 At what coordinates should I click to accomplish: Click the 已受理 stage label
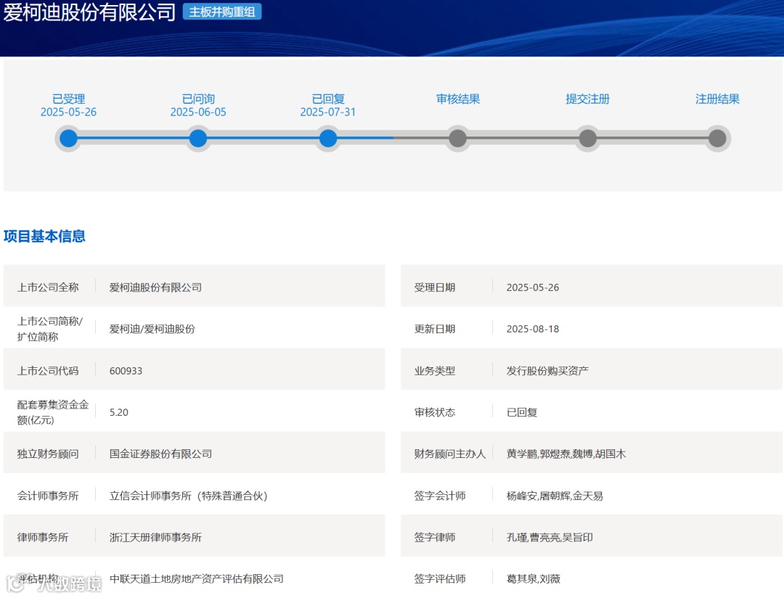[68, 99]
